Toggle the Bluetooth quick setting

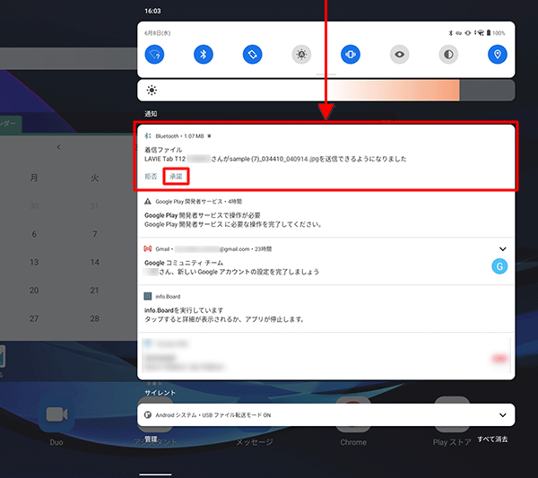[x=204, y=54]
